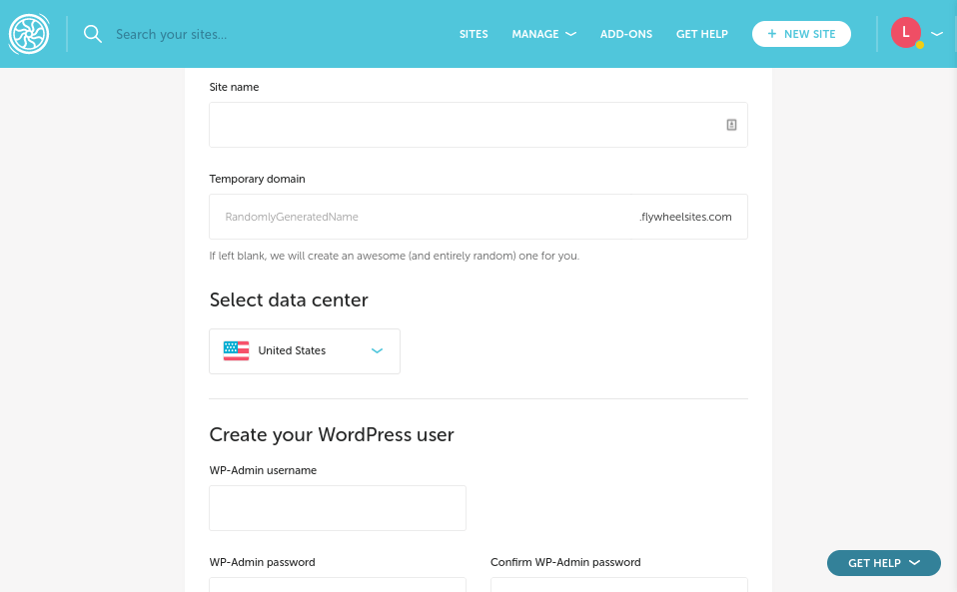Click the United States flag icon
This screenshot has height=592, width=957.
(236, 350)
